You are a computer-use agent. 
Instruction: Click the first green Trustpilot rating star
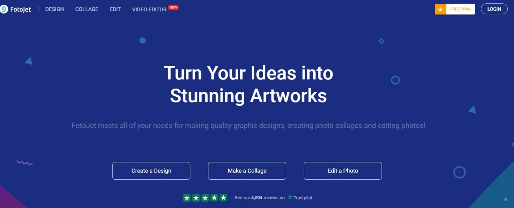[x=187, y=198]
